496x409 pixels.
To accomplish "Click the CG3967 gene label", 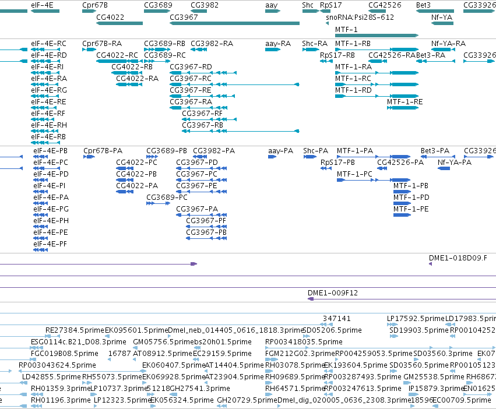I will [x=184, y=17].
